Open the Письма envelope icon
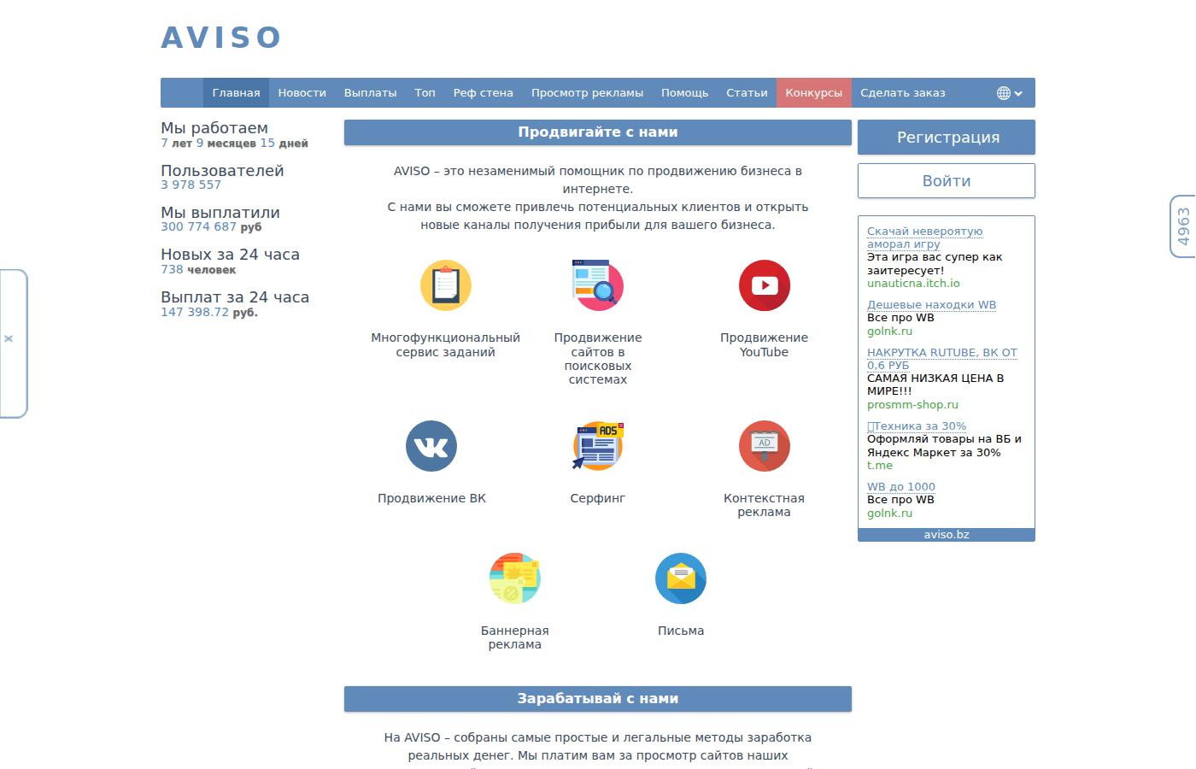The image size is (1196, 769). [681, 578]
